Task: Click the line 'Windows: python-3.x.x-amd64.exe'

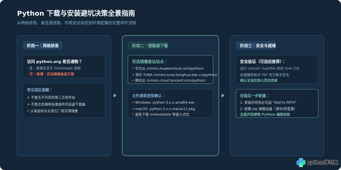Action: point(163,102)
